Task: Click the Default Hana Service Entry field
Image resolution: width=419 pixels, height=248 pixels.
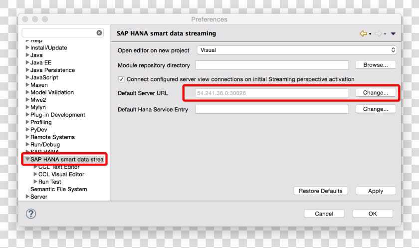Action: (x=272, y=109)
